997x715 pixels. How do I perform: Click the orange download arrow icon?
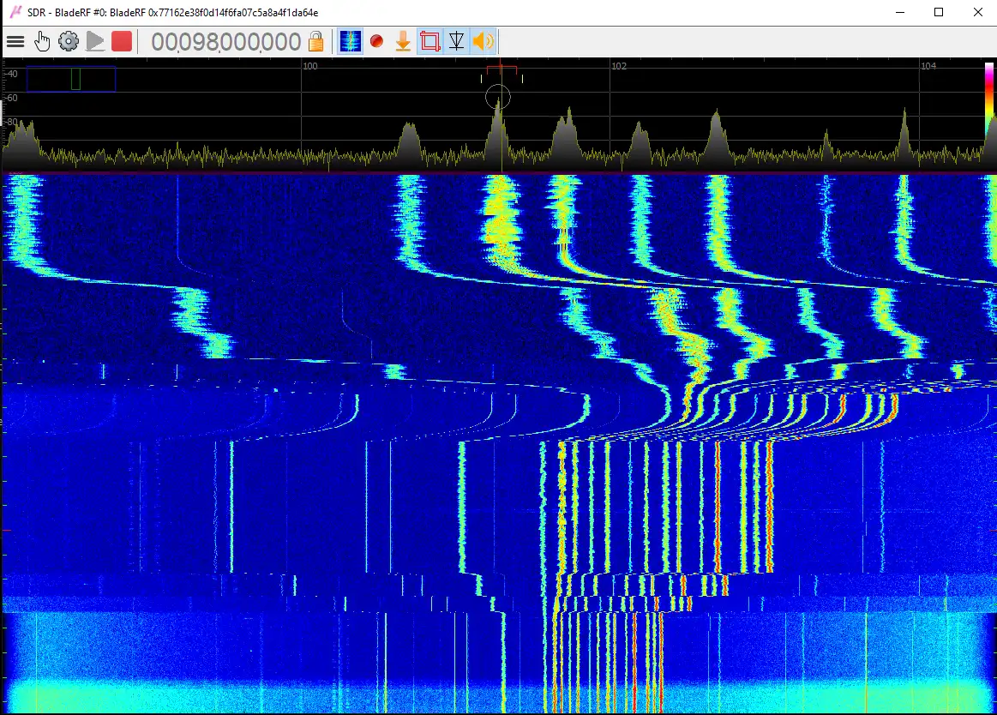pos(403,42)
